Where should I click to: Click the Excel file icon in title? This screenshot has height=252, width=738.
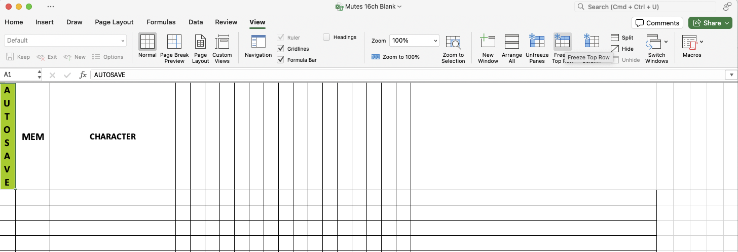tap(339, 7)
